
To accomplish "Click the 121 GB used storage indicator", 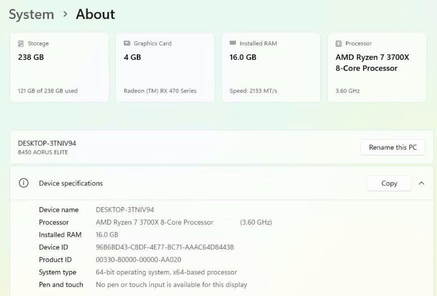I will tap(48, 91).
